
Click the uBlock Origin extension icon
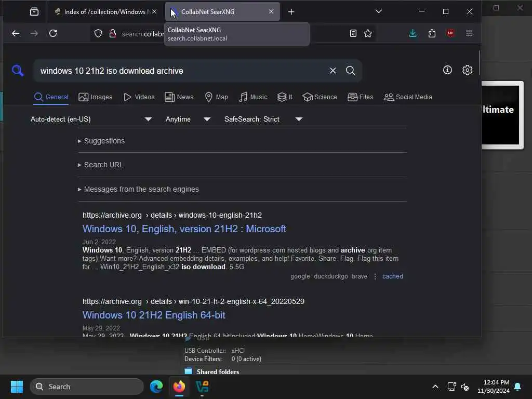pyautogui.click(x=450, y=33)
